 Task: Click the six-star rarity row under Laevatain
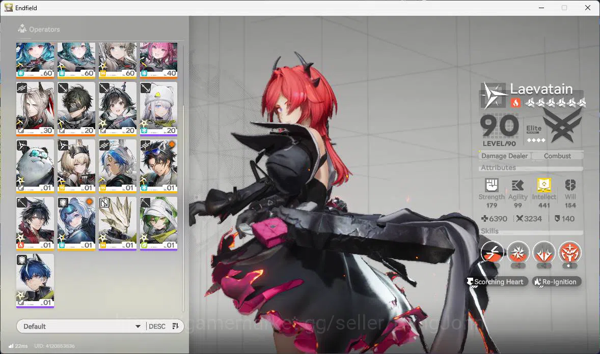555,102
